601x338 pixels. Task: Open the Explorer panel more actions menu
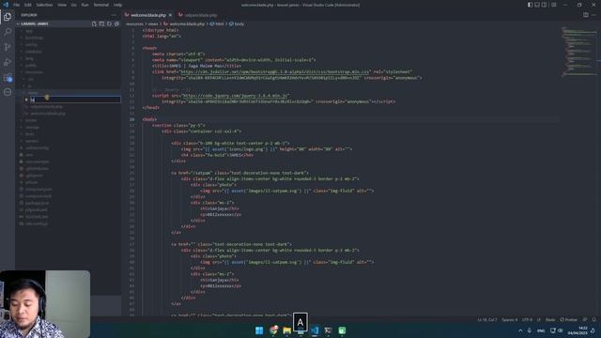coord(114,15)
